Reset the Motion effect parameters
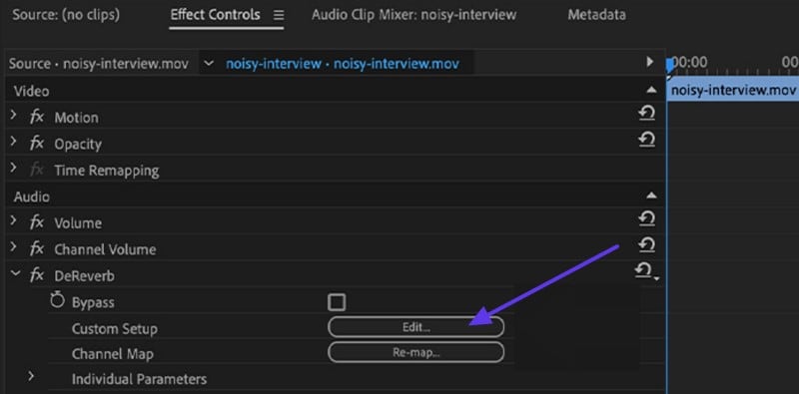Image resolution: width=799 pixels, height=394 pixels. point(646,113)
